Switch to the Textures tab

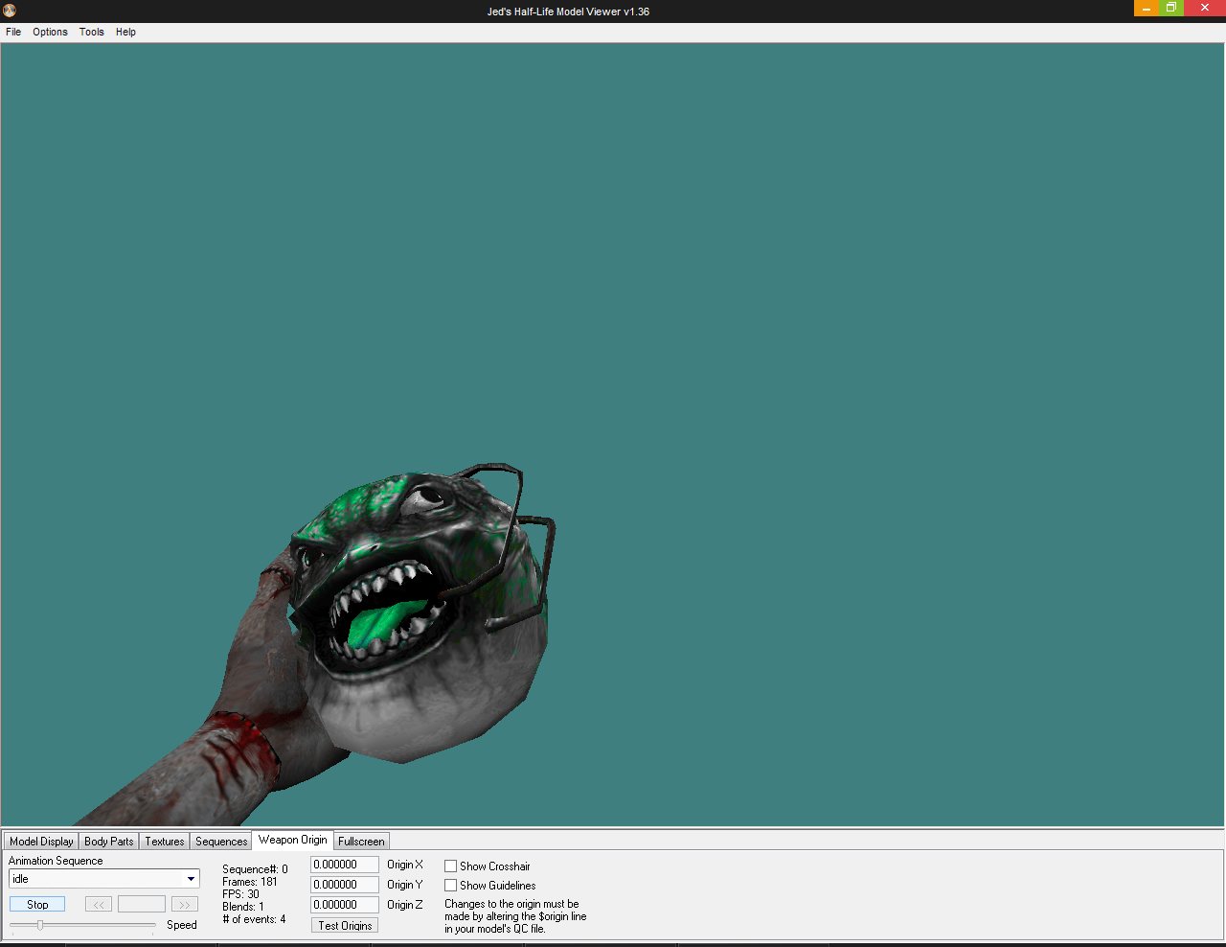[x=165, y=842]
